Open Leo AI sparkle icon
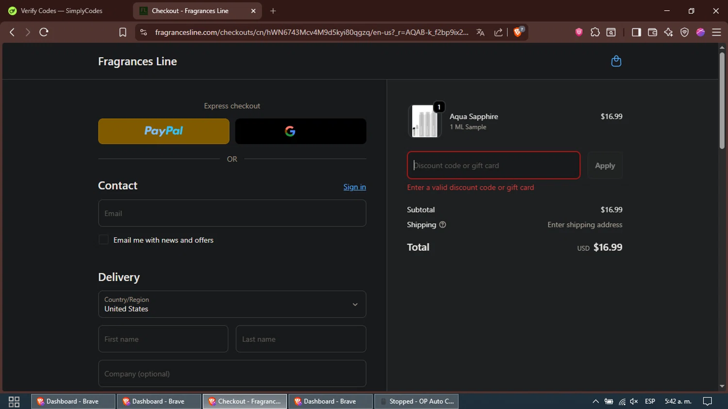Image resolution: width=728 pixels, height=409 pixels. (668, 32)
